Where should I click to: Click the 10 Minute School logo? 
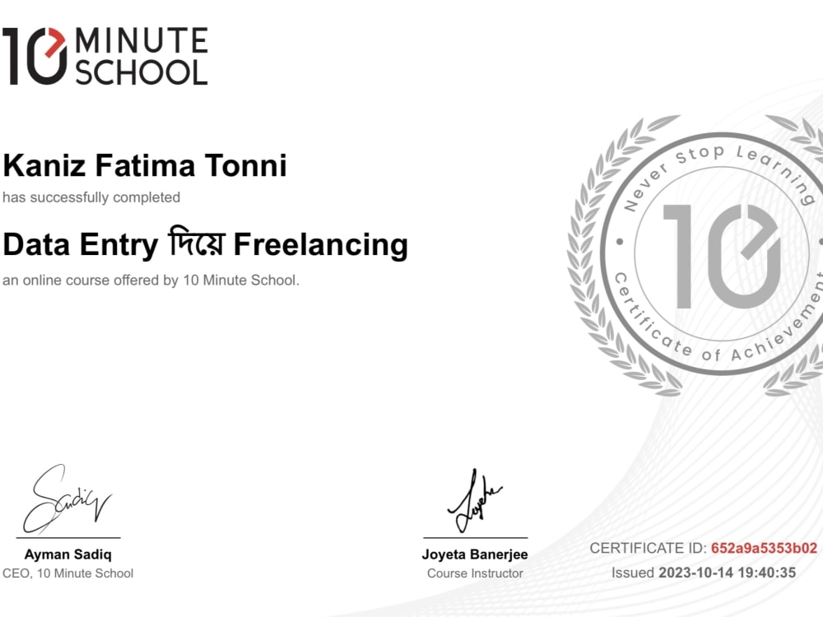(x=105, y=56)
